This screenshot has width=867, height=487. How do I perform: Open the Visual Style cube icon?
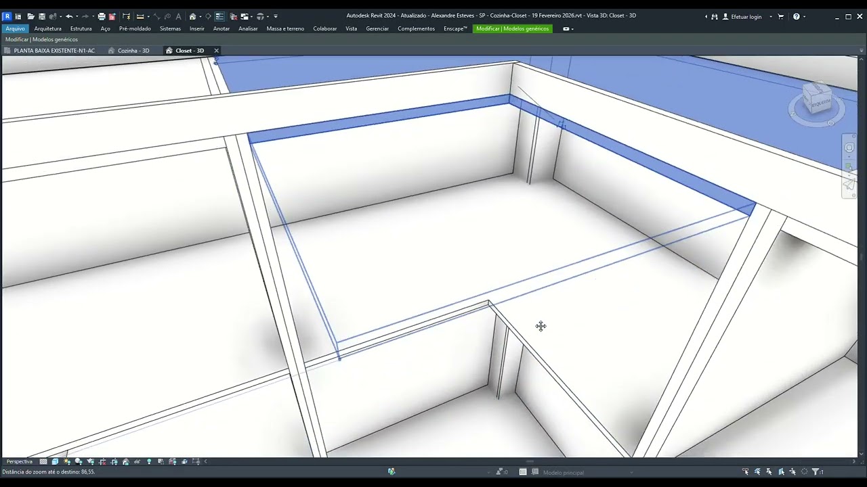click(55, 461)
